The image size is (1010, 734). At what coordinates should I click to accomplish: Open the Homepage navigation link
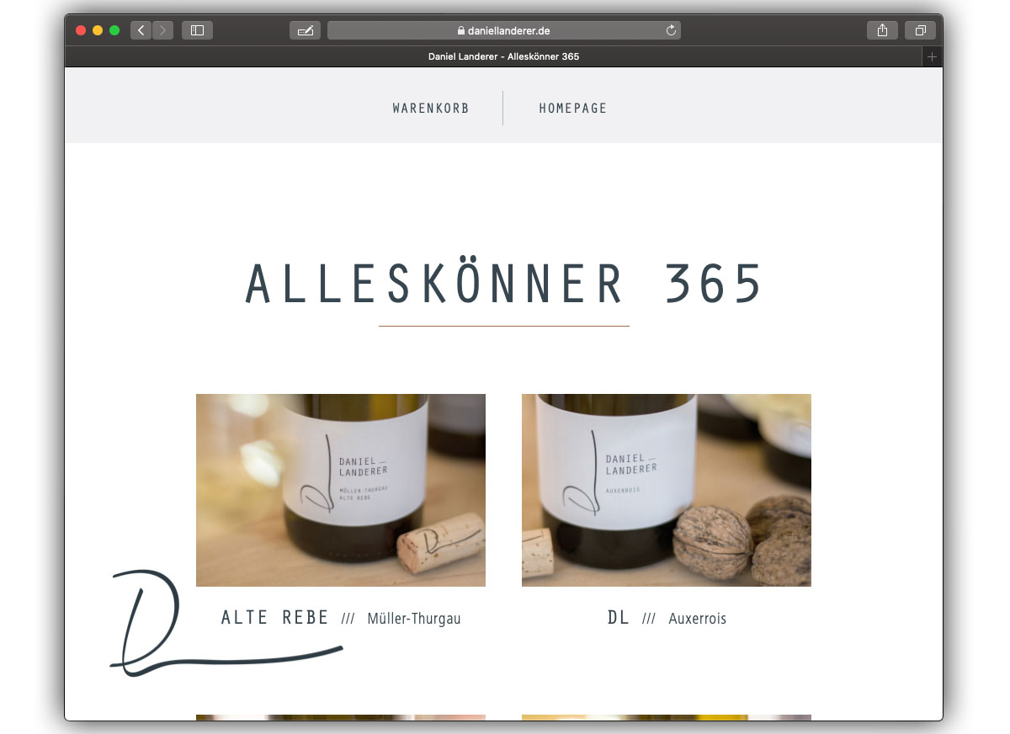coord(573,109)
